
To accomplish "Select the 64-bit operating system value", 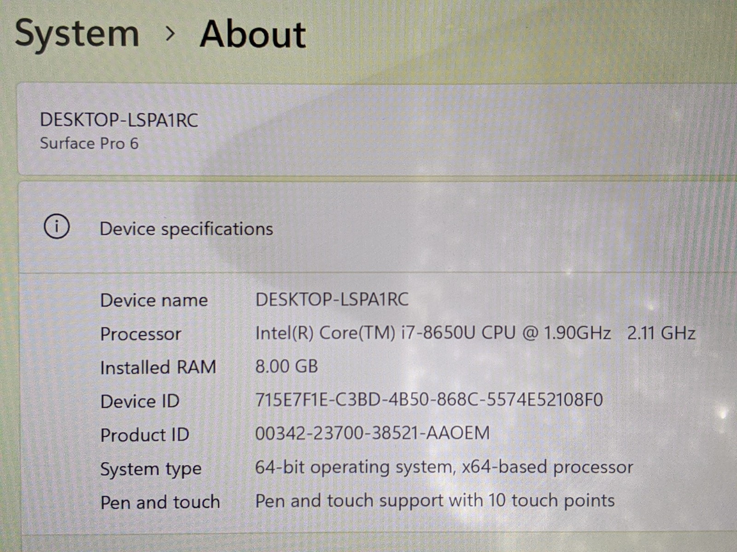I will point(444,467).
